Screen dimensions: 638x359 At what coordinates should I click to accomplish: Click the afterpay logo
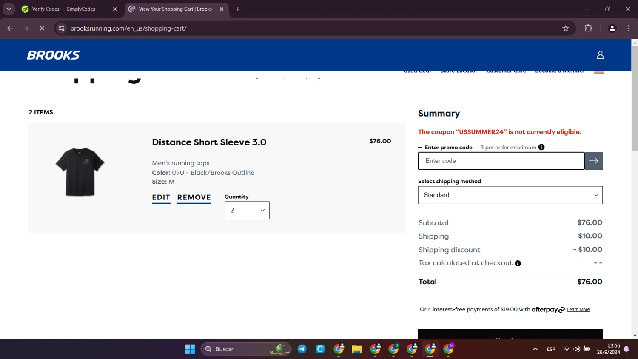pos(548,310)
